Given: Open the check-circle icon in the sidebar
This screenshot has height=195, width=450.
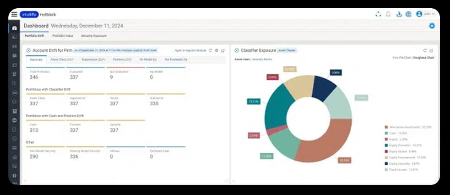Looking at the screenshot, I should pyautogui.click(x=14, y=102).
